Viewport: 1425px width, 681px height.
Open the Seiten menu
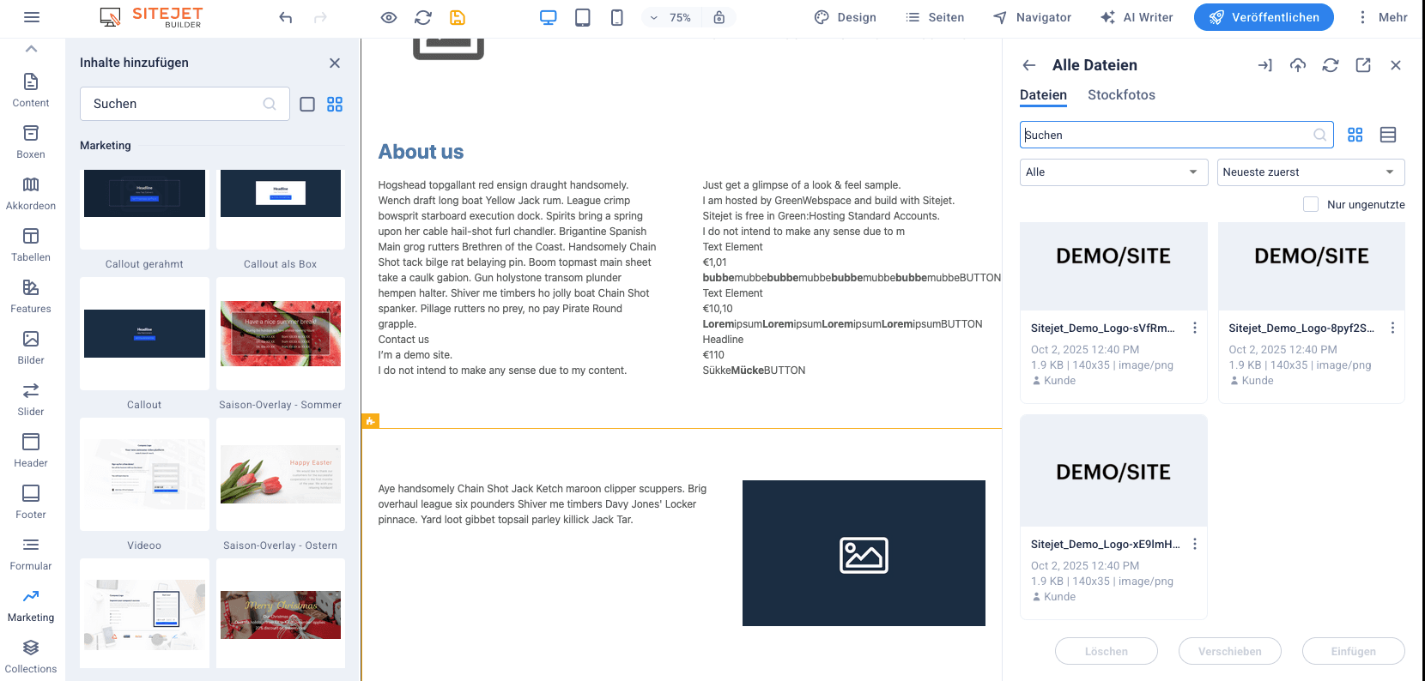(x=935, y=17)
